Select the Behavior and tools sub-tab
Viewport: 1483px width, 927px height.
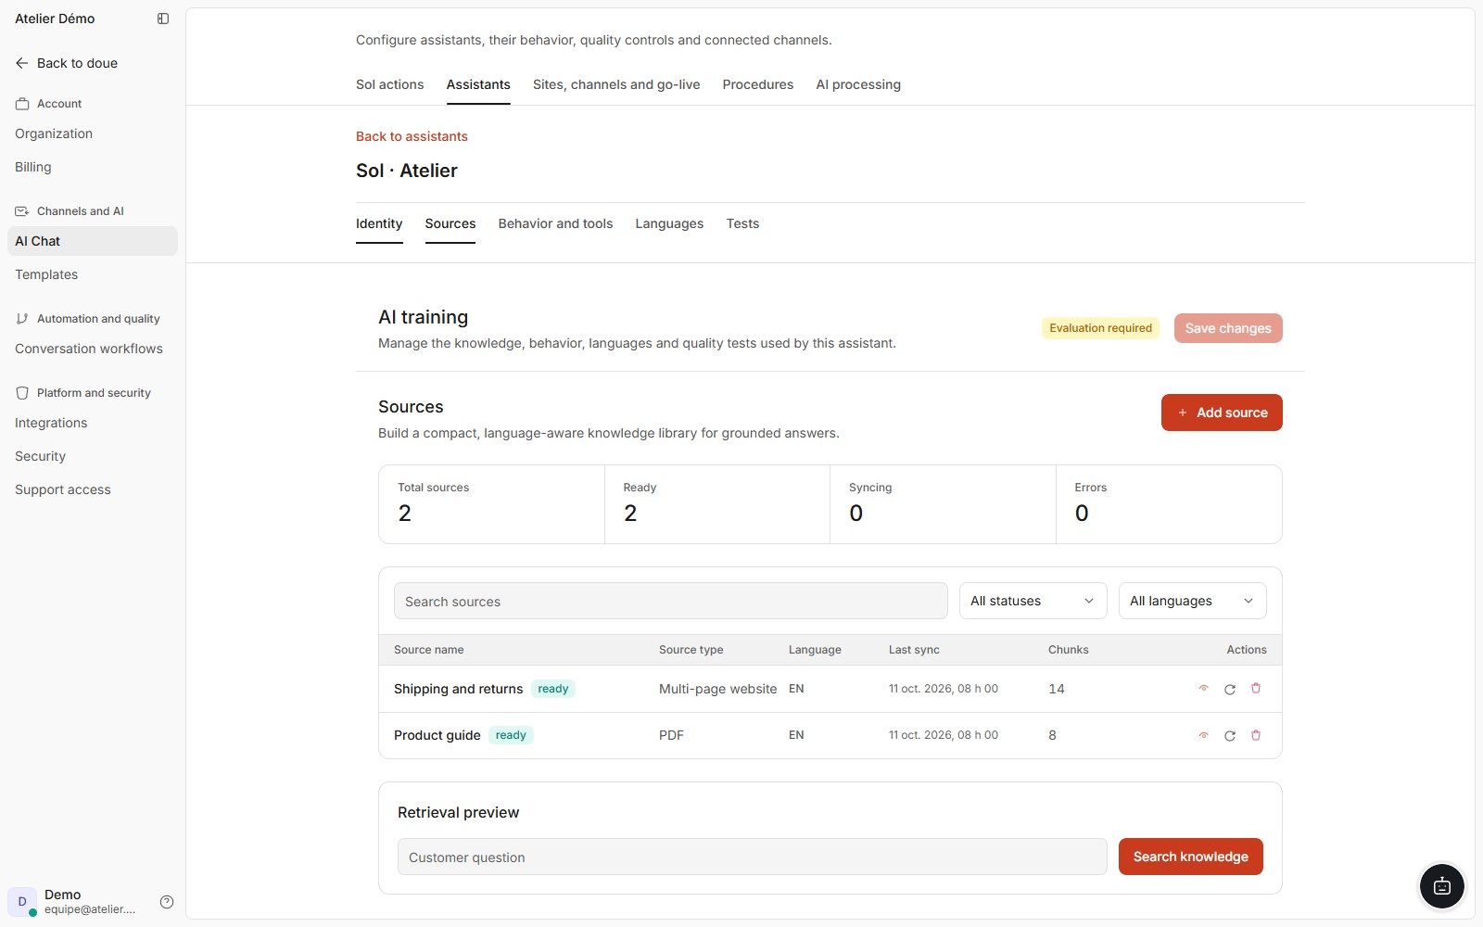[x=555, y=223]
